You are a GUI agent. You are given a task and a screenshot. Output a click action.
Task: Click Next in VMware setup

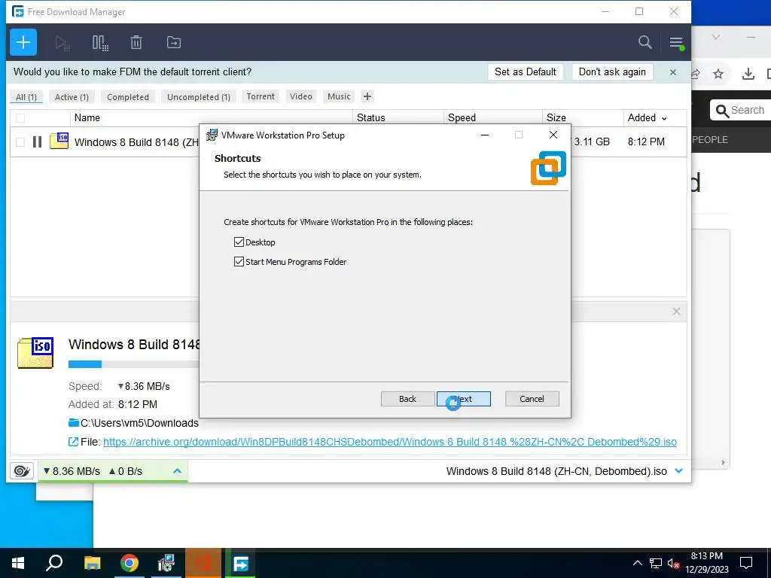point(464,399)
